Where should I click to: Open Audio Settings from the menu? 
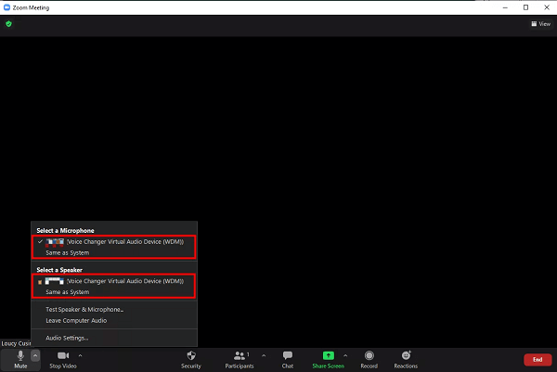(x=67, y=338)
